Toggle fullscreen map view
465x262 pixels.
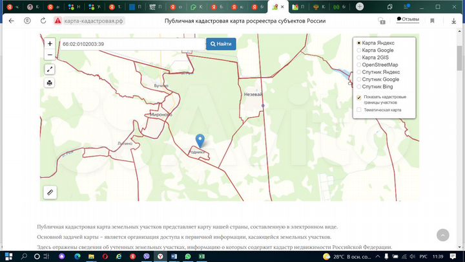click(50, 69)
